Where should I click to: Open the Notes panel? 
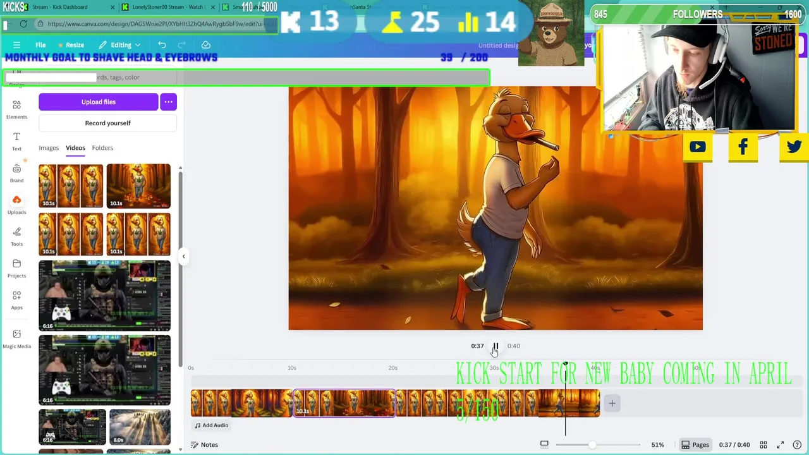click(x=204, y=445)
